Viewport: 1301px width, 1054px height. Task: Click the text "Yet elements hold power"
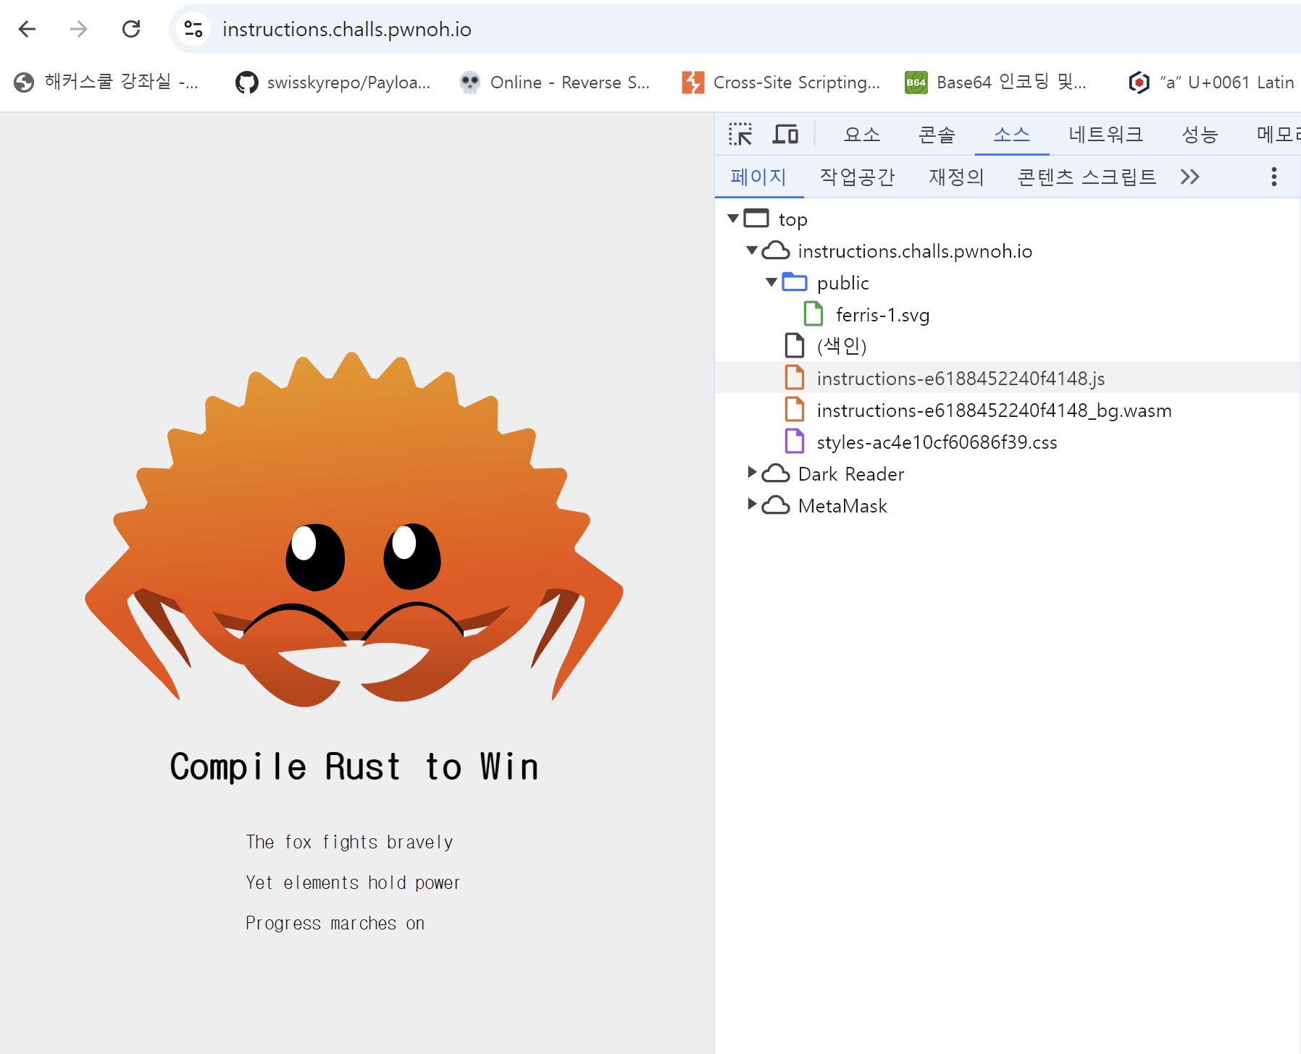coord(353,882)
